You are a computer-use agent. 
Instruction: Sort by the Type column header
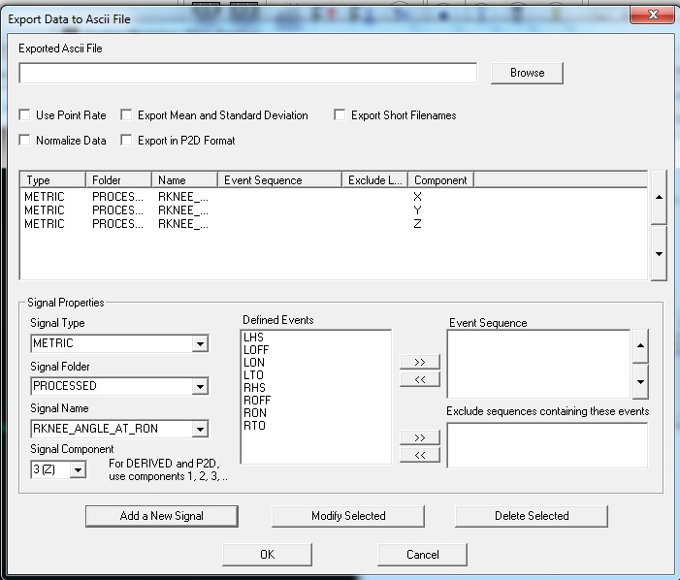coord(53,179)
